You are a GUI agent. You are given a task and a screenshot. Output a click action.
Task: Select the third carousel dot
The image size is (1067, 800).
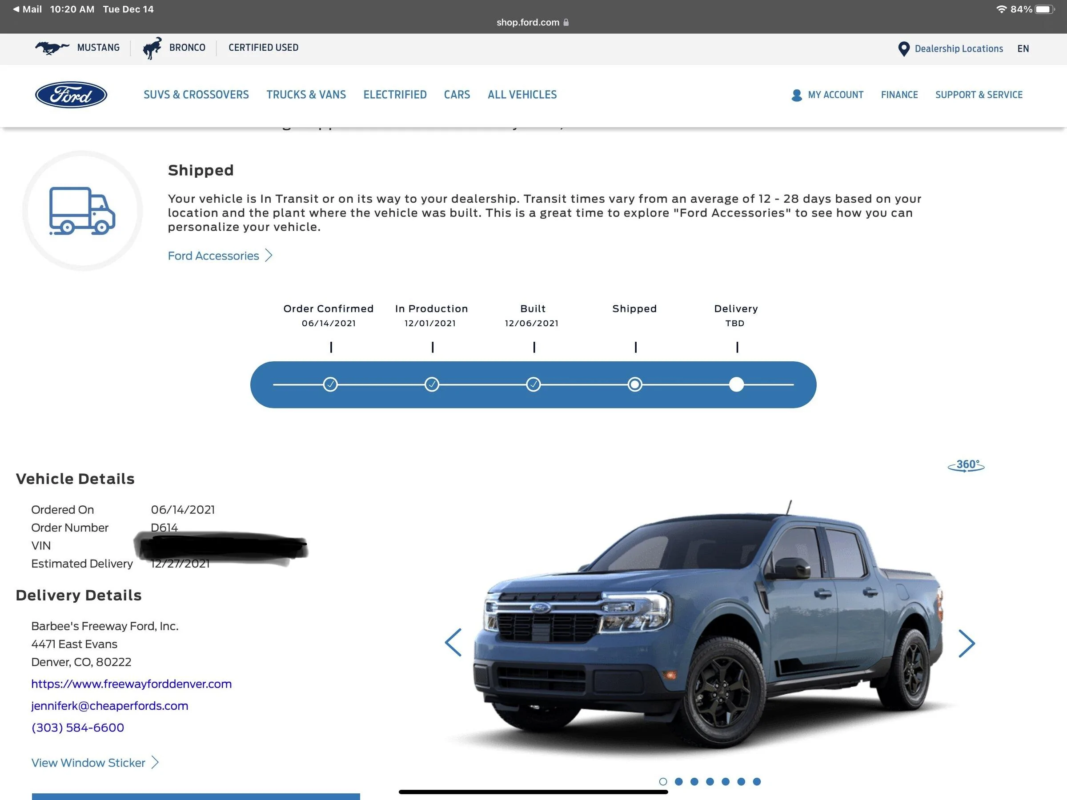pos(694,782)
